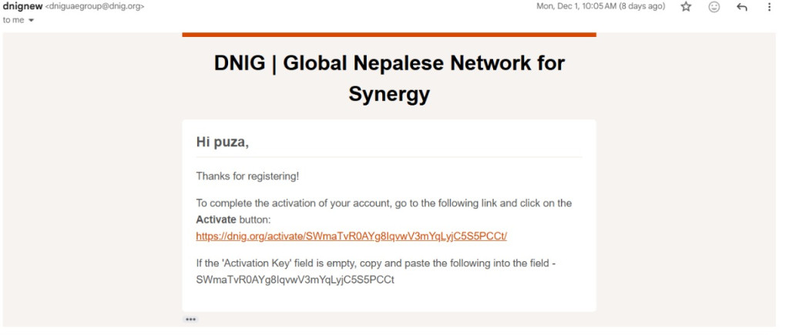Open the More options three-dot menu
Image resolution: width=789 pixels, height=335 pixels.
click(x=769, y=7)
